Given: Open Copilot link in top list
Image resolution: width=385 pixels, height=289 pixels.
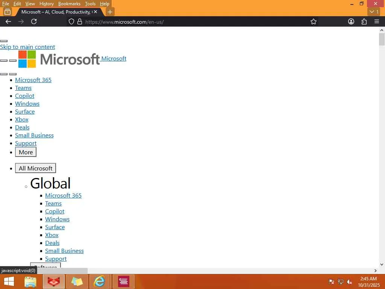Looking at the screenshot, I should coord(24,96).
